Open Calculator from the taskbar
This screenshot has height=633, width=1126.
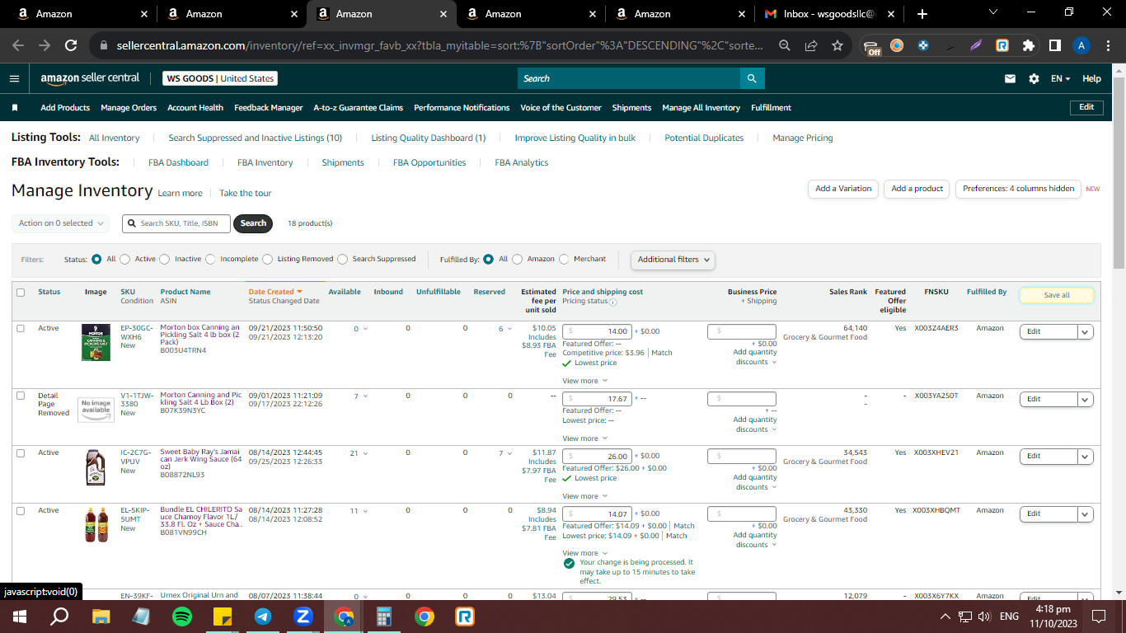pos(383,617)
